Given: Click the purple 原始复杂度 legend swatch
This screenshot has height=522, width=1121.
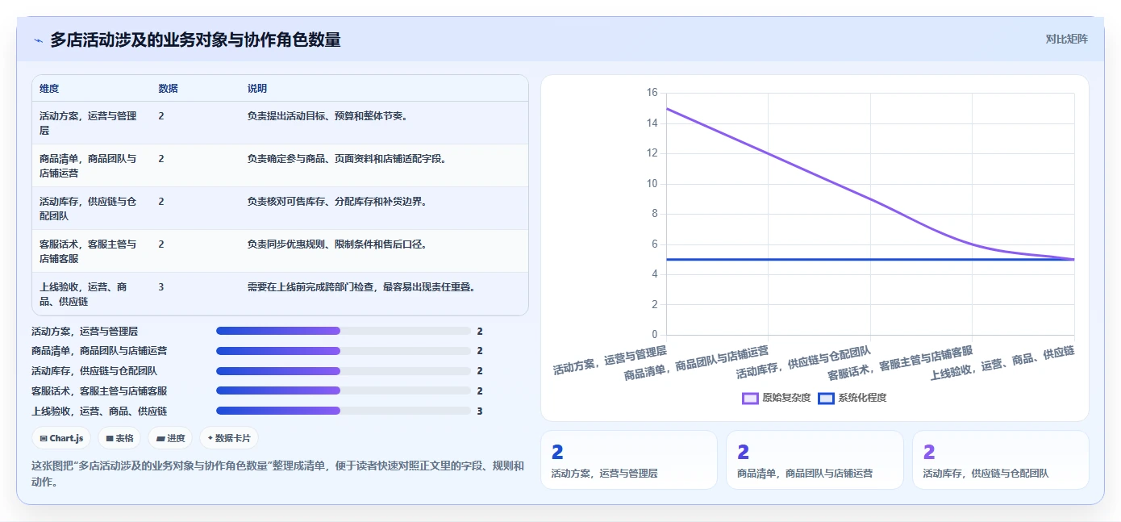Looking at the screenshot, I should [750, 398].
